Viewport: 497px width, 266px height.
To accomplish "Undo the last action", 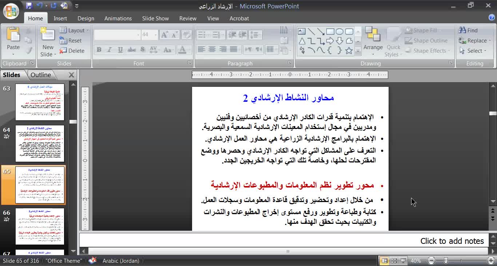I will (x=40, y=6).
